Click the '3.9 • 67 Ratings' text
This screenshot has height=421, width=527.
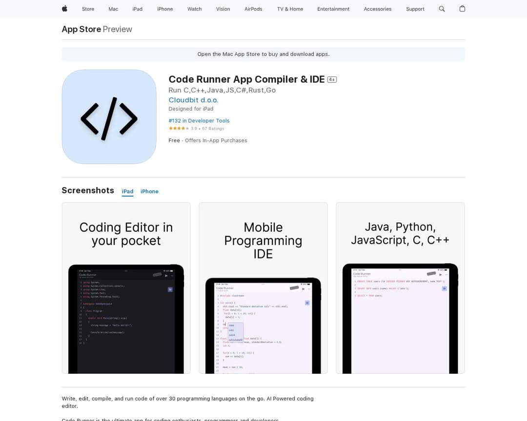(207, 129)
